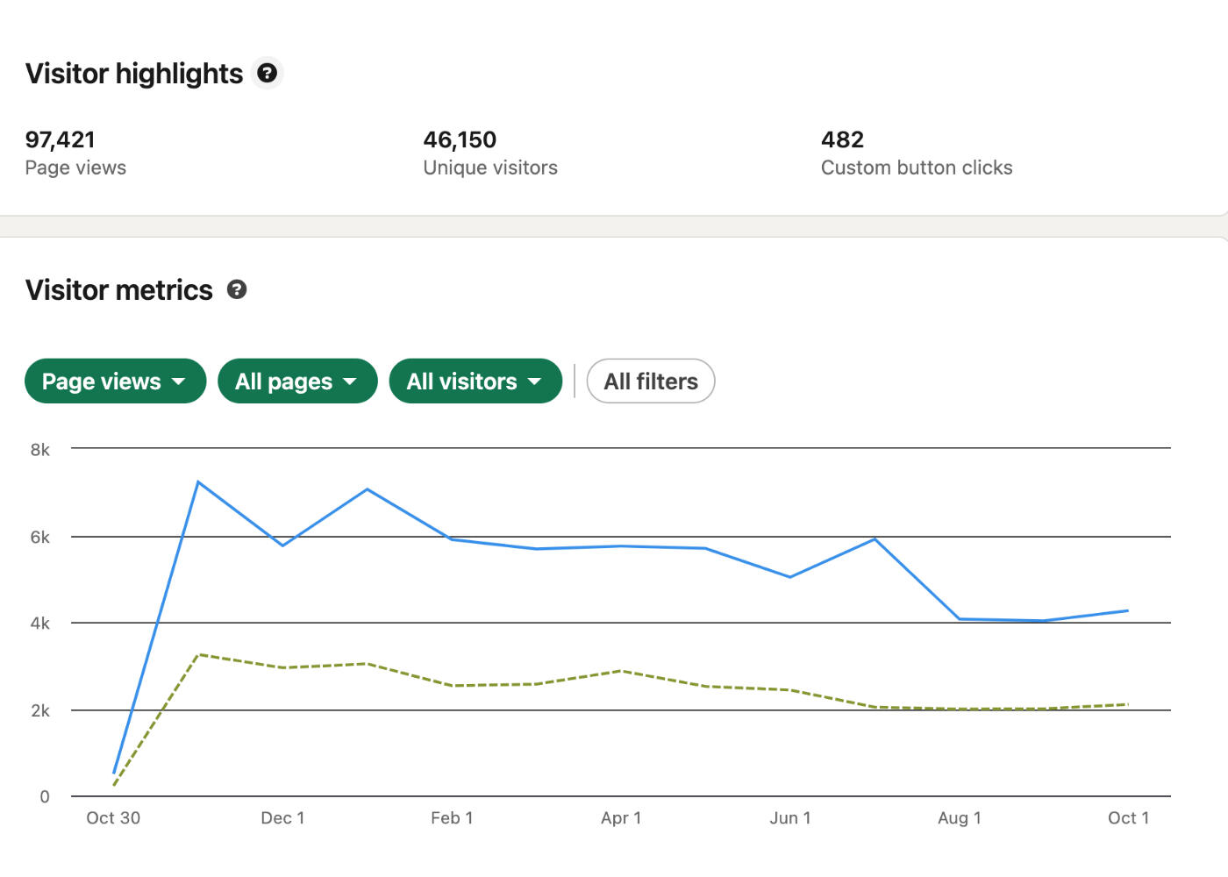Viewport: 1228px width, 877px height.
Task: Open the Page views metric selector
Action: pyautogui.click(x=115, y=381)
